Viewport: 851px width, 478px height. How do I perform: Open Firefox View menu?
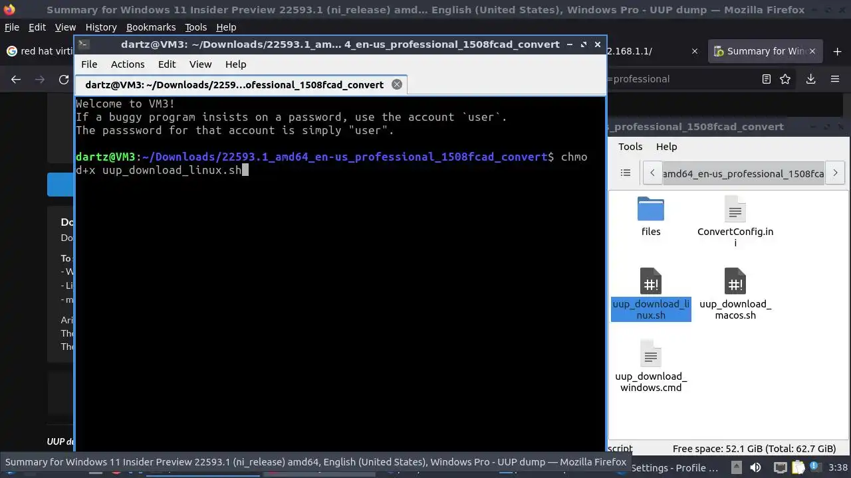pos(65,27)
